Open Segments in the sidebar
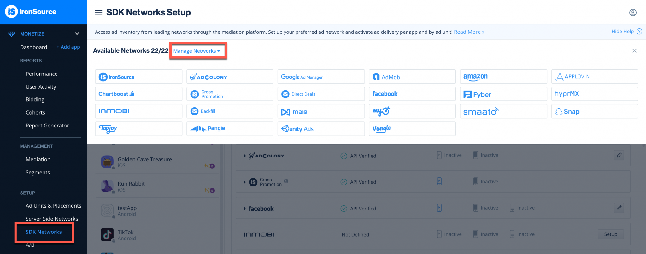646x254 pixels. point(38,172)
